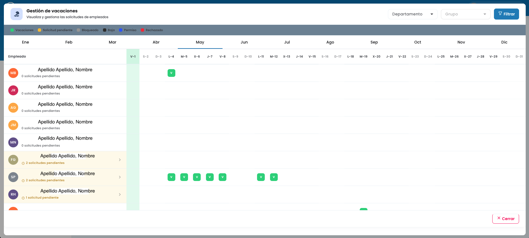Screen dimensions: 529x238
Task: Click the MN employee avatar
Action: [x=13, y=142]
